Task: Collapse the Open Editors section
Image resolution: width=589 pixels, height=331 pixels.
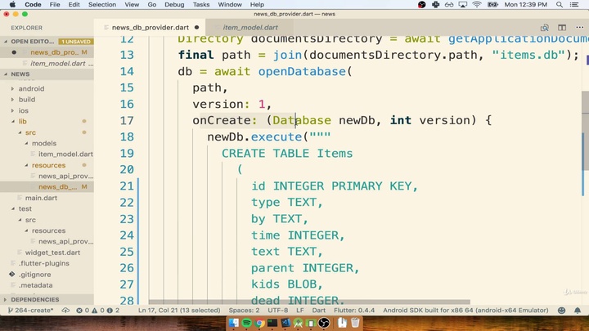Action: click(31, 41)
